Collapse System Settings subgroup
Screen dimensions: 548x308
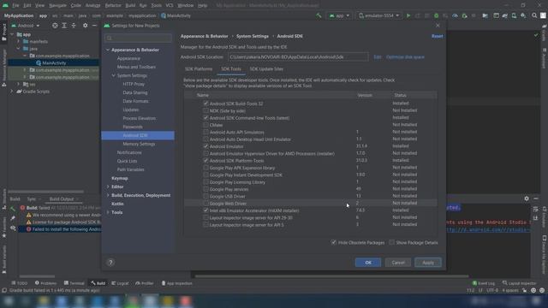(x=113, y=75)
